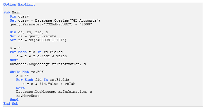Click on query.Execute call
This screenshot has width=206, height=110.
(42, 36)
